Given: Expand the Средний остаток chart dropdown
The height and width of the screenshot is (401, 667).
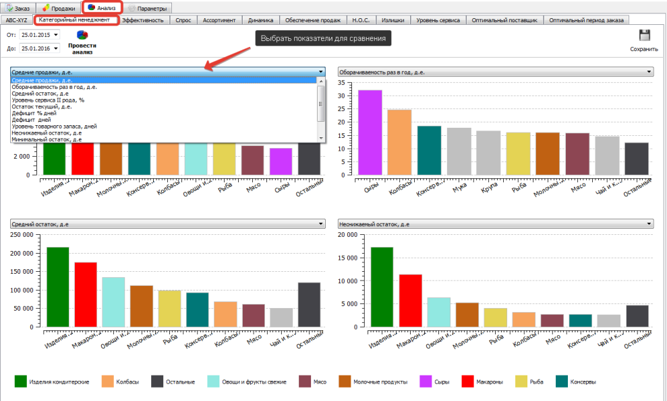Looking at the screenshot, I should (321, 223).
